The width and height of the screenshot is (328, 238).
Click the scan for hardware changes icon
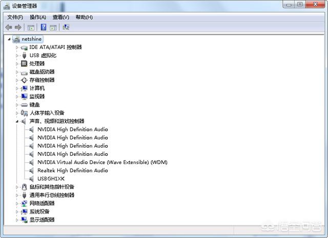[66, 27]
